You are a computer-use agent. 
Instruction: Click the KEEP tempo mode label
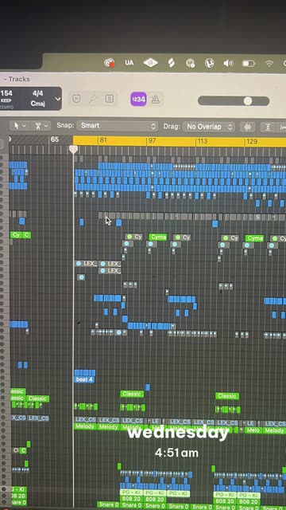6,101
